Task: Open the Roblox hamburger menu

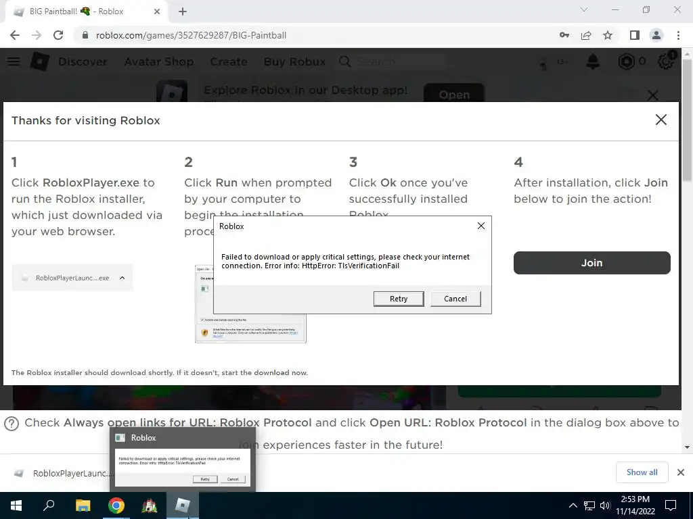Action: (x=14, y=61)
